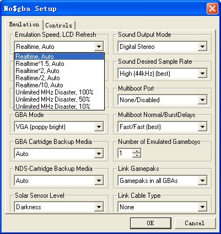Image resolution: width=221 pixels, height=234 pixels.
Task: Increase Number of Emulated Gameboys
Action: [137, 151]
